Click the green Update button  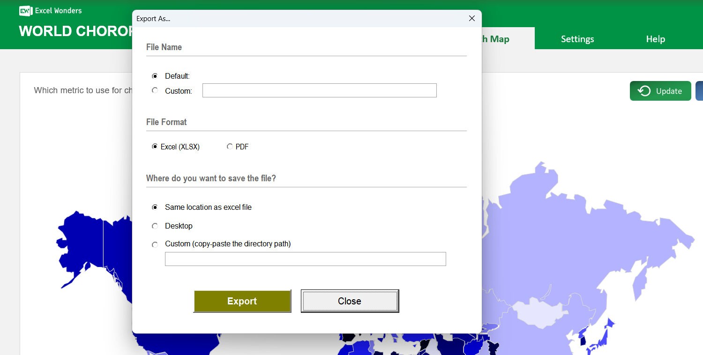tap(660, 91)
